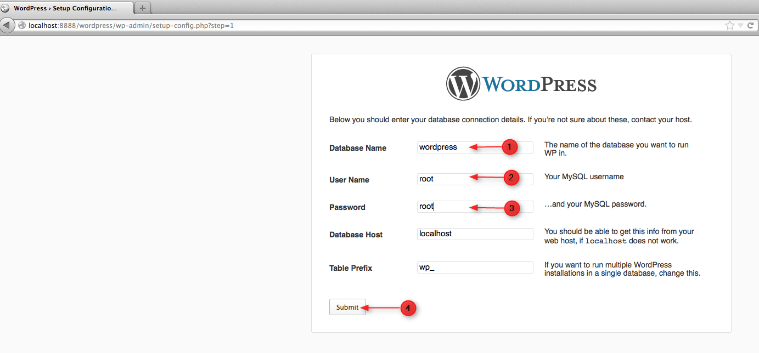The height and width of the screenshot is (353, 759).
Task: Click the "User Name" label
Action: pos(349,180)
